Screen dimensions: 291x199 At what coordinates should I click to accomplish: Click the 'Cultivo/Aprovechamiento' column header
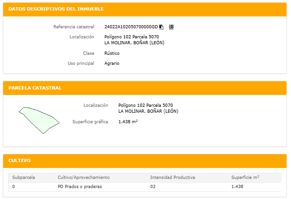(x=84, y=177)
